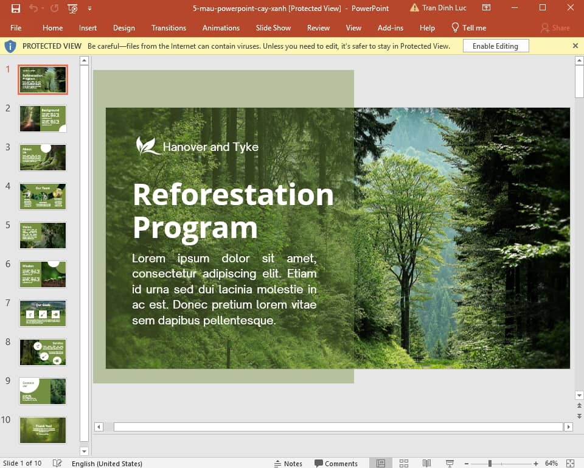Image resolution: width=584 pixels, height=468 pixels.
Task: Dismiss the Protected View warning bar
Action: 575,46
